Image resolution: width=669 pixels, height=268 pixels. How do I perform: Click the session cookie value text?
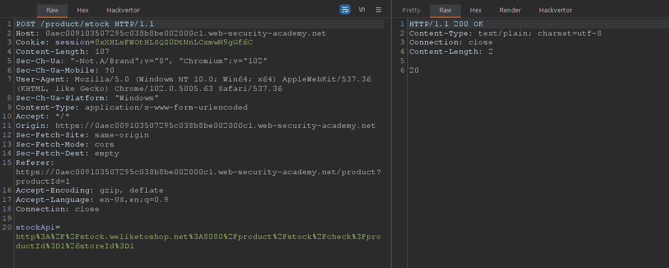point(174,42)
